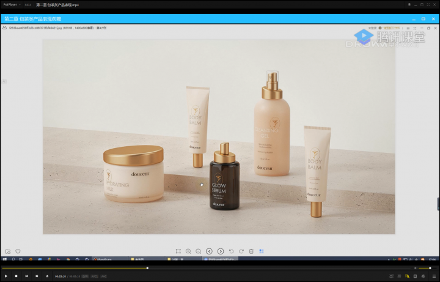Viewport: 440px width, 282px height.
Task: Stop the video with the stop button
Action: (16, 276)
